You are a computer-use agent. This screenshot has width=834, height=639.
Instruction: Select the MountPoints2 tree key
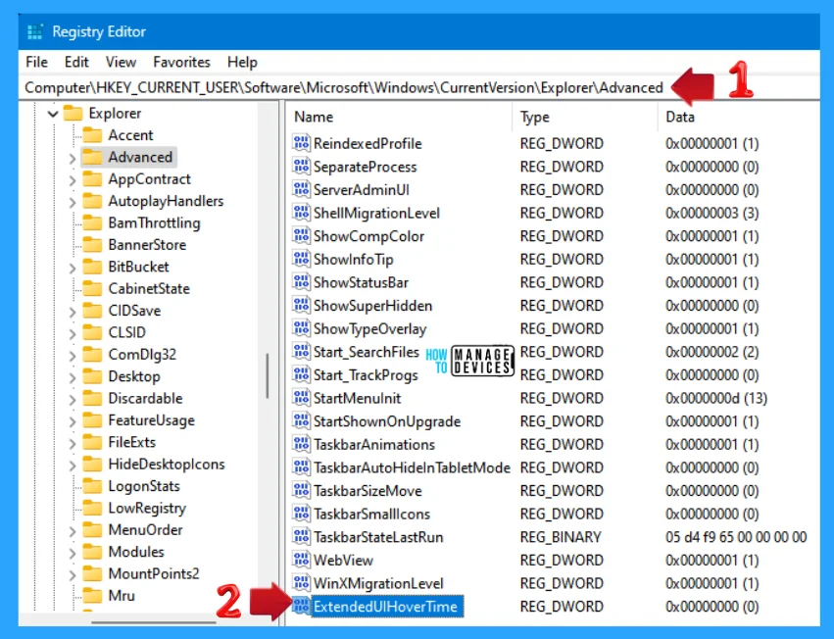click(154, 573)
